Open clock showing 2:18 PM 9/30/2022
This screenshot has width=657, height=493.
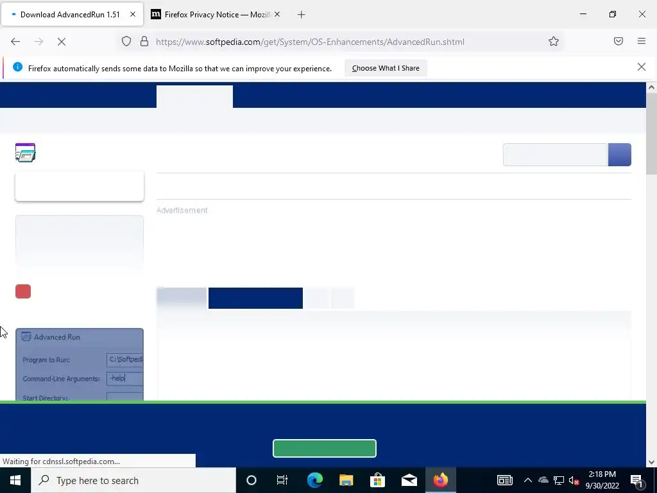tap(602, 480)
